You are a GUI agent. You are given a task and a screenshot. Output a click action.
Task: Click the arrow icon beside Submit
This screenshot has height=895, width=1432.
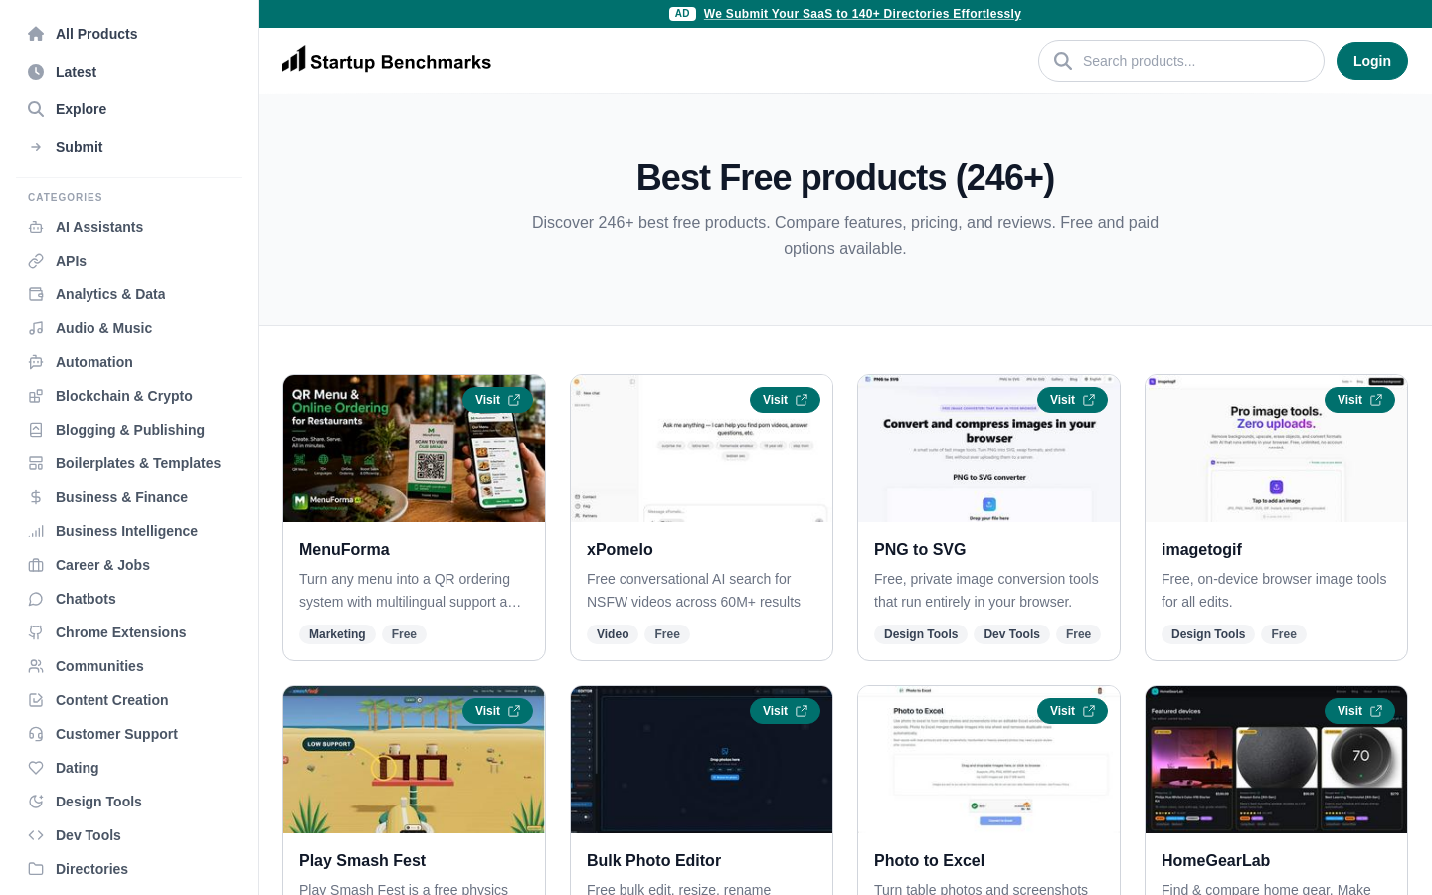[36, 147]
